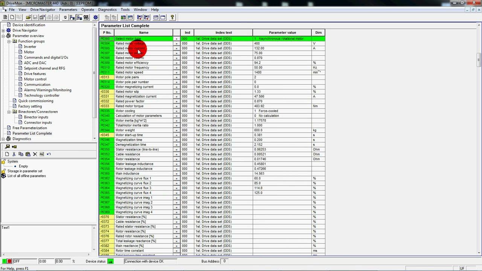Collapse the Parameter overview tree node
The image size is (482, 271).
coord(3,36)
